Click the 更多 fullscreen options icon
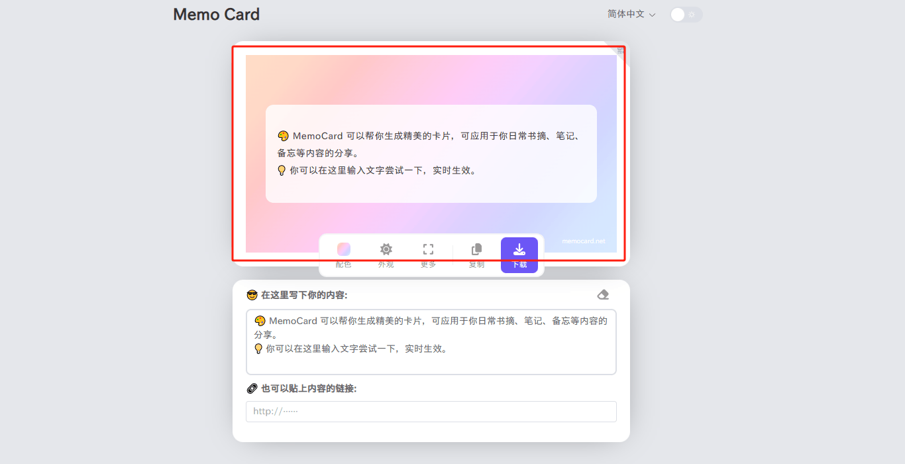905x464 pixels. coord(428,249)
